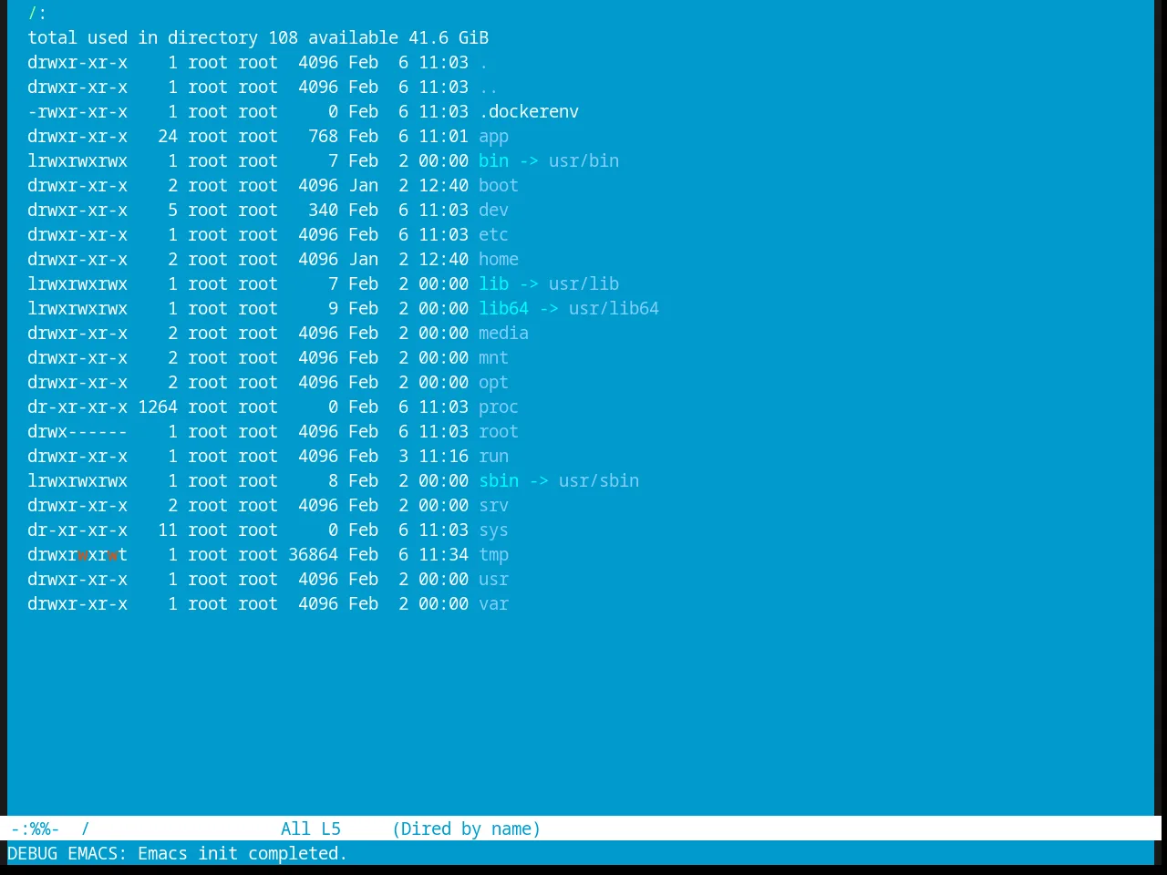The width and height of the screenshot is (1167, 875).
Task: Open the boot directory
Action: [x=499, y=185]
